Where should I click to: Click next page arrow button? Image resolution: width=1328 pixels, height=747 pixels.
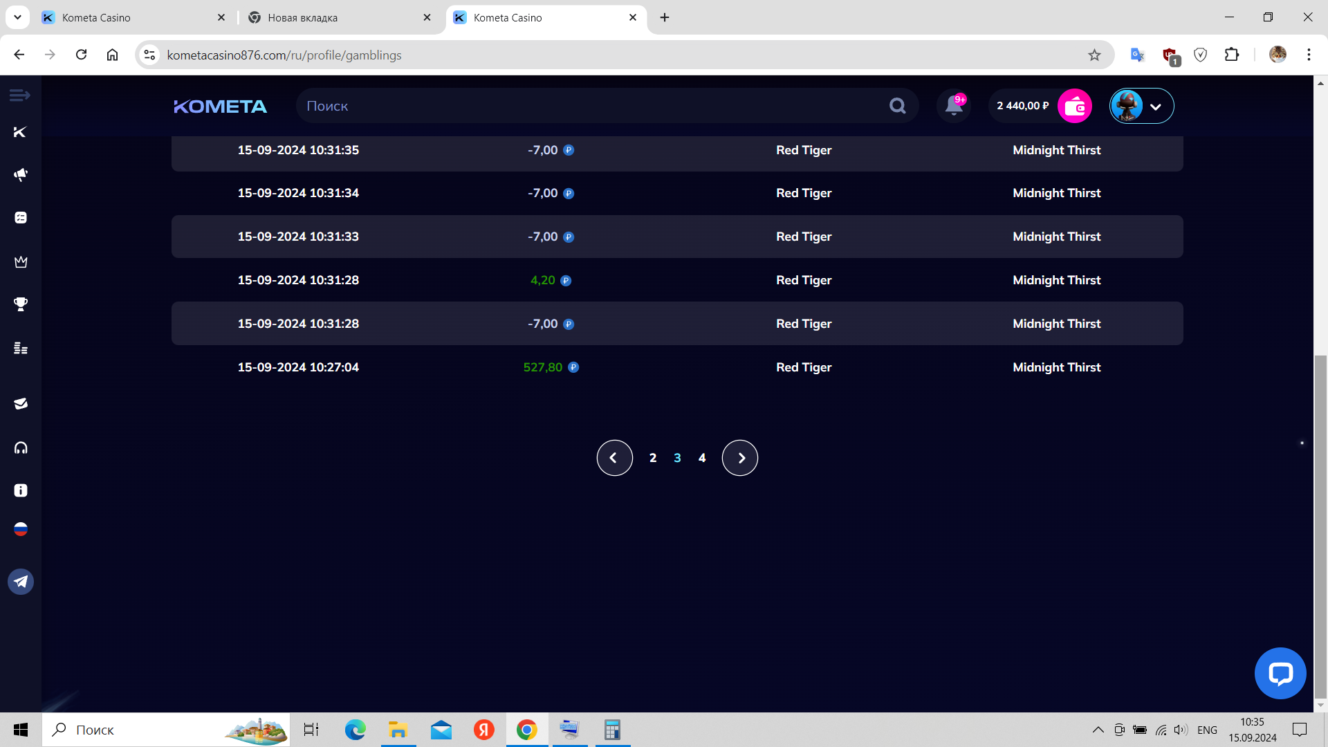[x=739, y=458]
